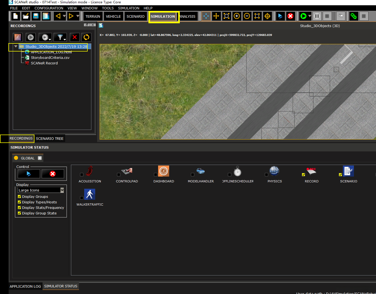The height and width of the screenshot is (294, 376).
Task: Toggle the Display Groups checkbox
Action: pos(19,197)
